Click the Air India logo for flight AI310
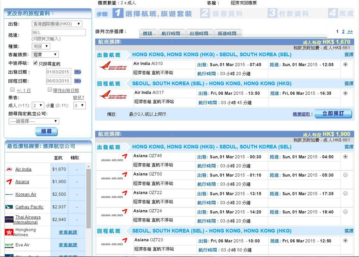 click(x=113, y=66)
